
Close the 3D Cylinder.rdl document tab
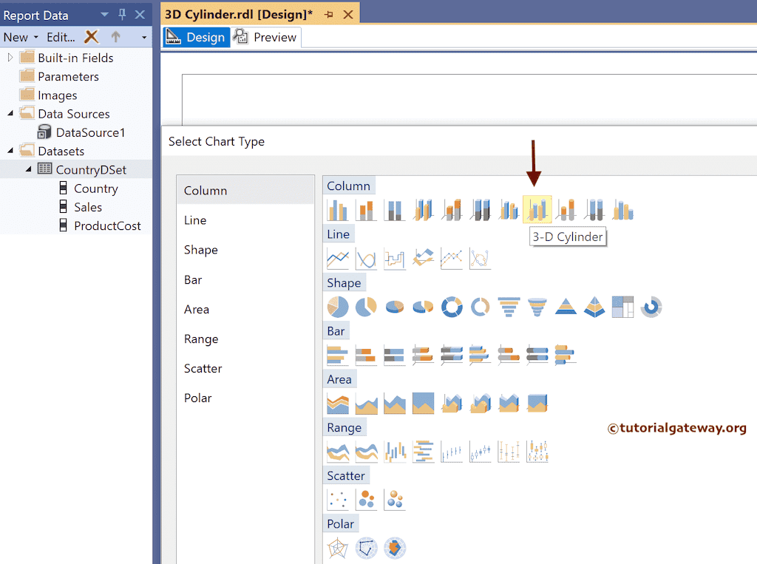[348, 15]
